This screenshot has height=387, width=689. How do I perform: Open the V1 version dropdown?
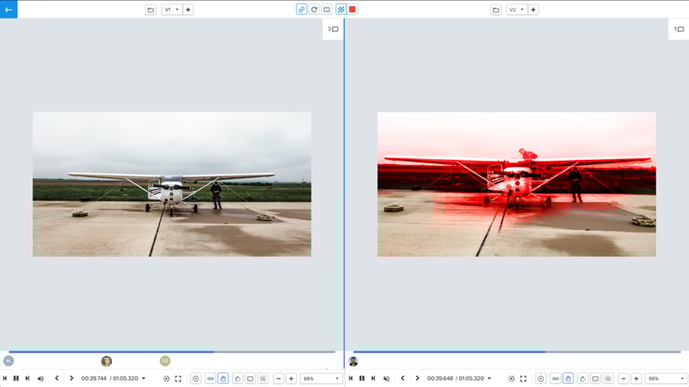(172, 9)
